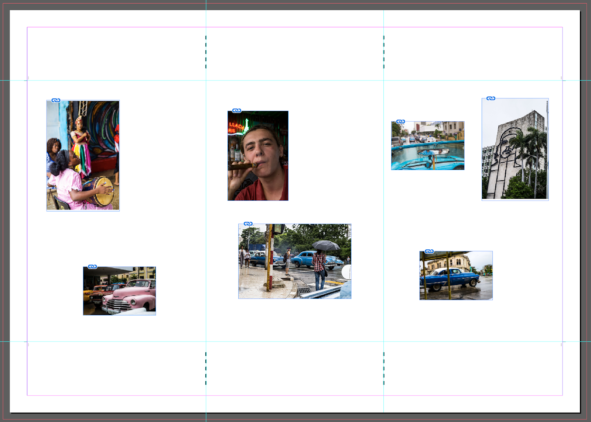Click link badge on umbrella street photo
Image resolution: width=591 pixels, height=422 pixels.
(x=248, y=224)
